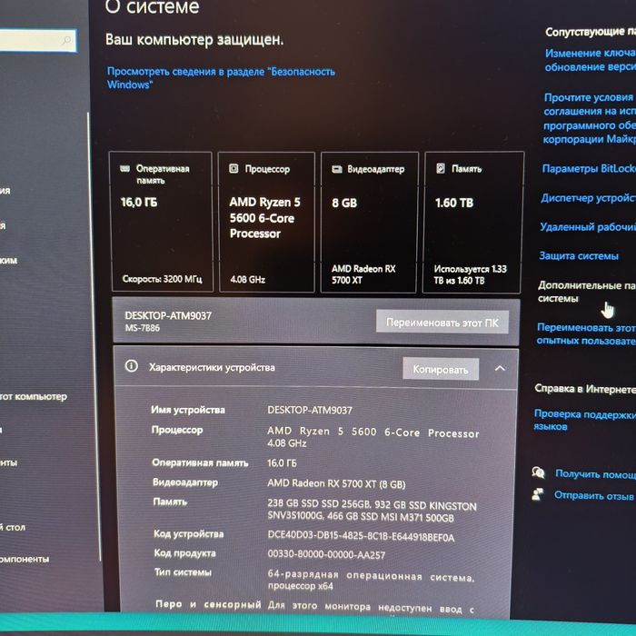Click the AMD Radeon RX 5700 XT (8 GB) value
The width and height of the screenshot is (636, 636).
(x=336, y=483)
